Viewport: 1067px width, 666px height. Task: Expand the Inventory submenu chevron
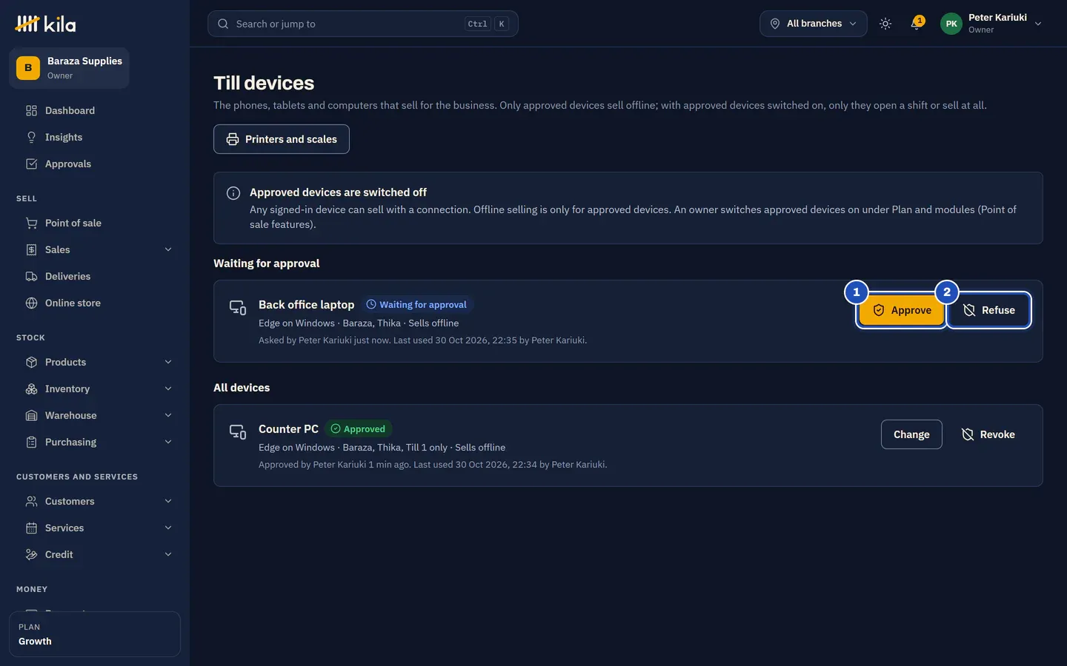(168, 388)
